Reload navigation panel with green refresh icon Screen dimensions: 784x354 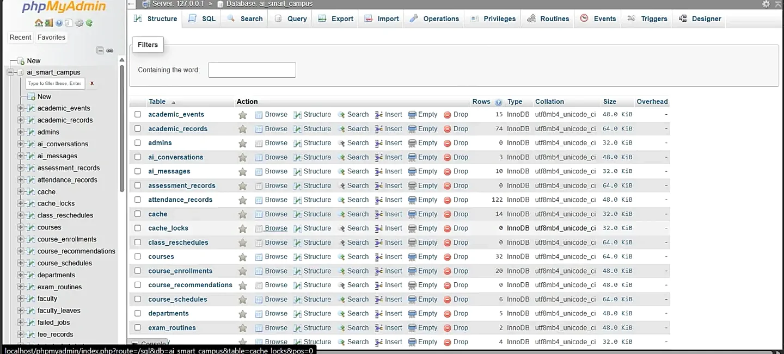pyautogui.click(x=89, y=23)
